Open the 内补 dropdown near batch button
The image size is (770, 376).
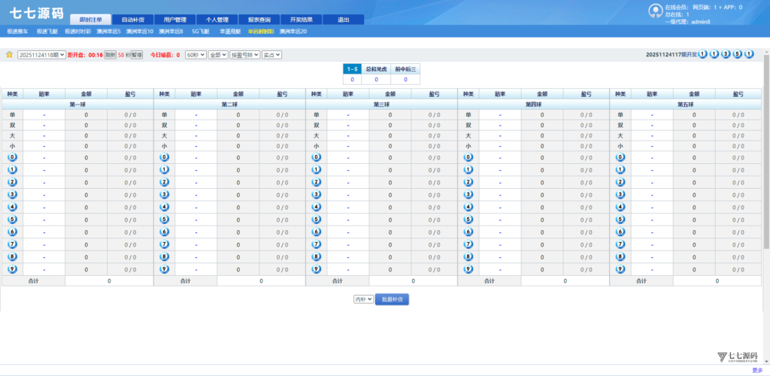(363, 299)
